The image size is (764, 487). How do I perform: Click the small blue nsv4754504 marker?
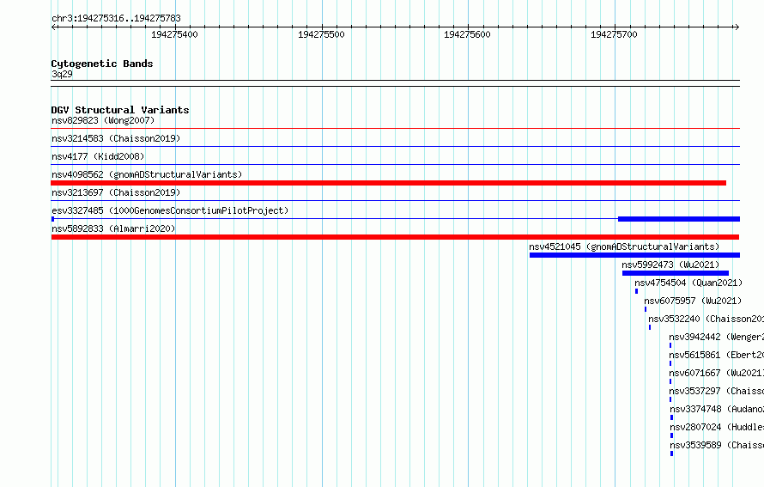coord(636,291)
